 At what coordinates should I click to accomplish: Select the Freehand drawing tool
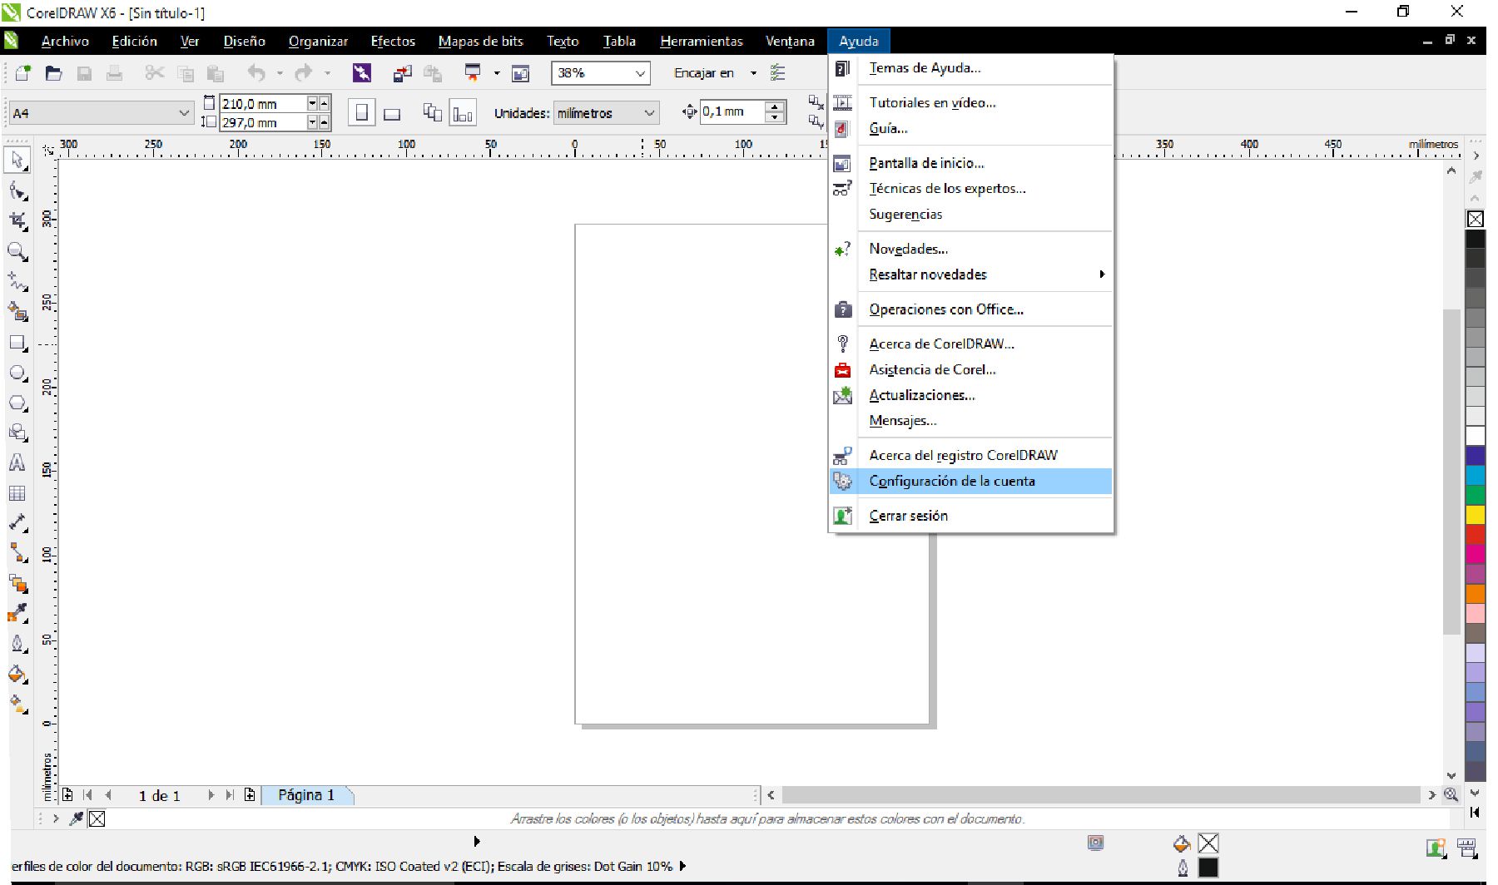(17, 281)
